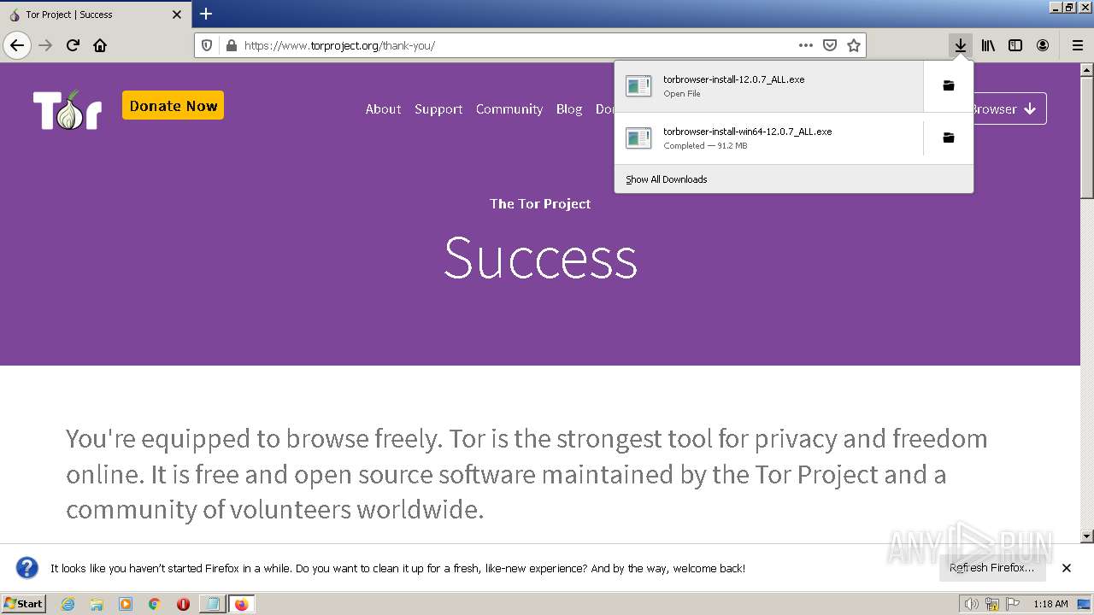Launch Chrome from the taskbar

click(154, 604)
